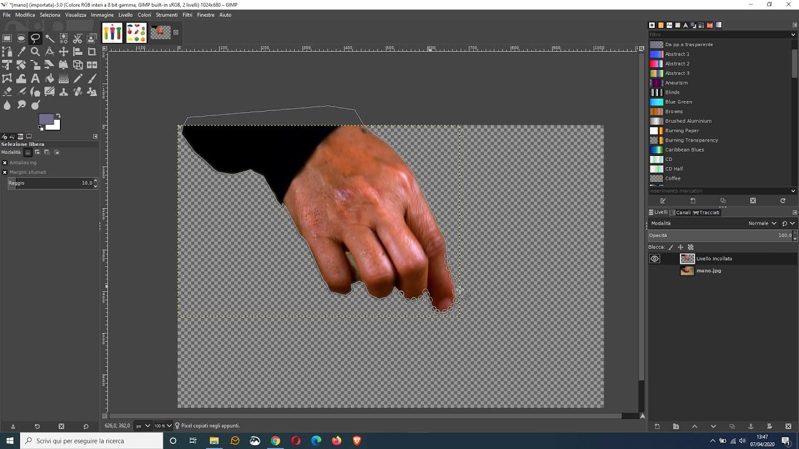Select the Color Picker eyedropper tool
The width and height of the screenshot is (799, 449).
coord(21,52)
